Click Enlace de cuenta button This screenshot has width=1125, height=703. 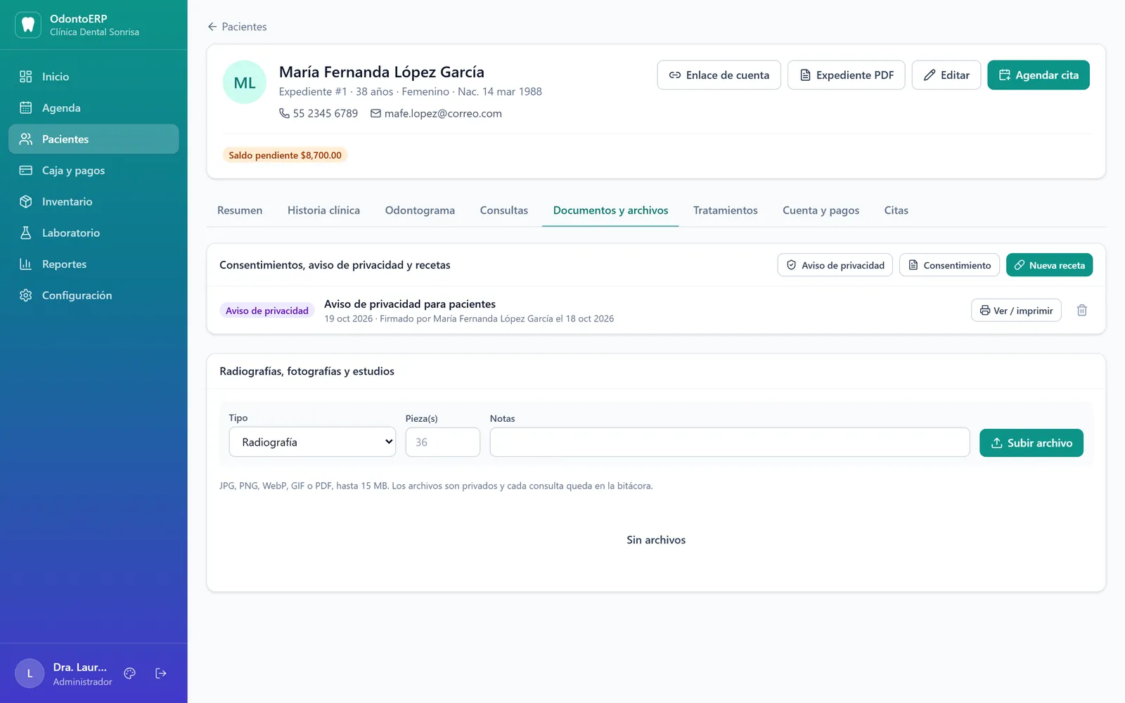pyautogui.click(x=719, y=75)
